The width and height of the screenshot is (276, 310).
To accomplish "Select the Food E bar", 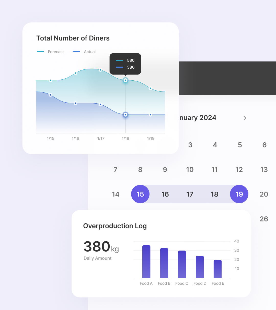I will [x=217, y=269].
